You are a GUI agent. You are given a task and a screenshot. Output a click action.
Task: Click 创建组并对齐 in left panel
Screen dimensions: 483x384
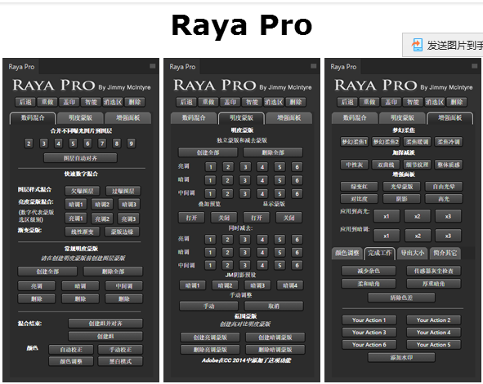point(105,324)
